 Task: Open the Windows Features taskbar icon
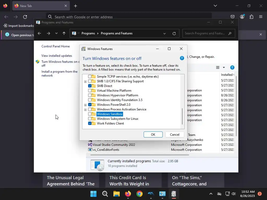(174, 194)
